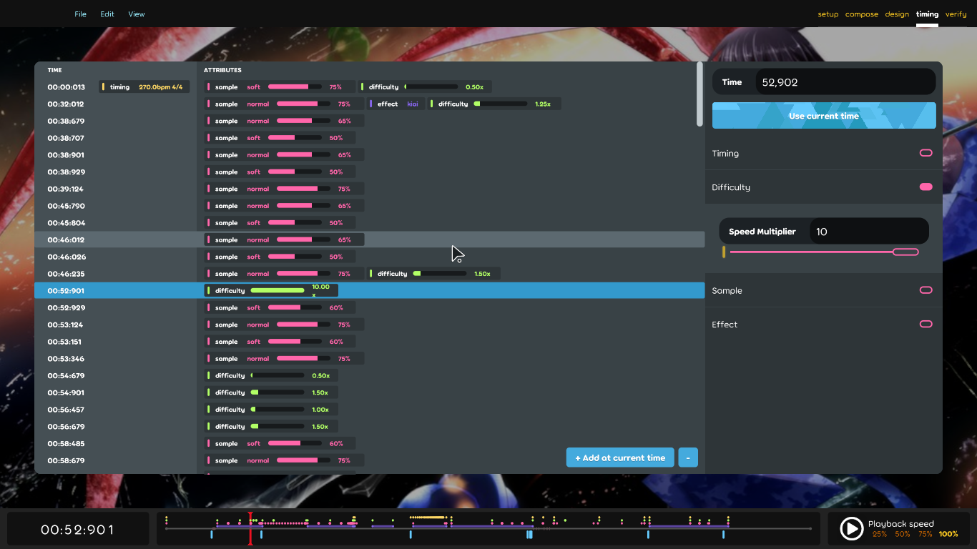
Task: Enable the Sample section toggle
Action: coord(926,290)
